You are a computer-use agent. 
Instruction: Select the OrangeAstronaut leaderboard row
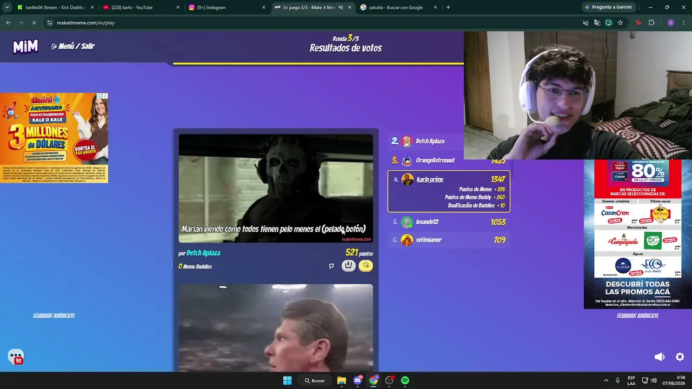449,160
